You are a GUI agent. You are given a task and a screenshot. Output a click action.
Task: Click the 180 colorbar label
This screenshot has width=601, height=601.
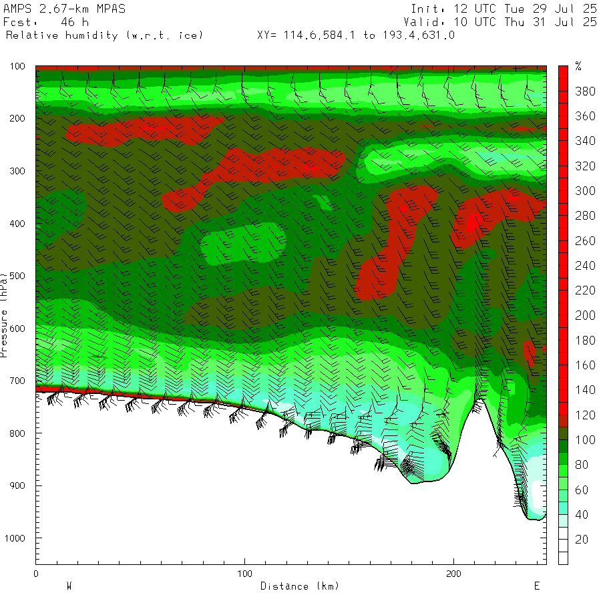(585, 341)
